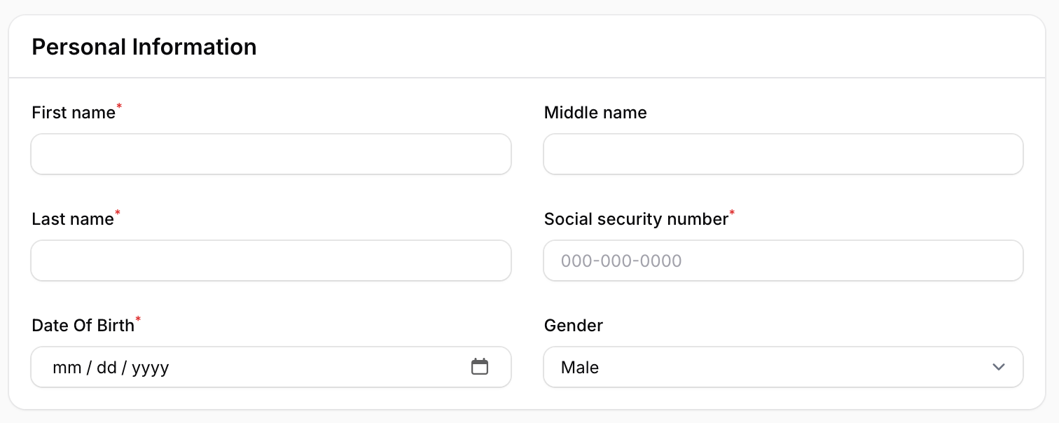Focus the Social security number field
Screen dimensions: 1059x423
pyautogui.click(x=783, y=261)
